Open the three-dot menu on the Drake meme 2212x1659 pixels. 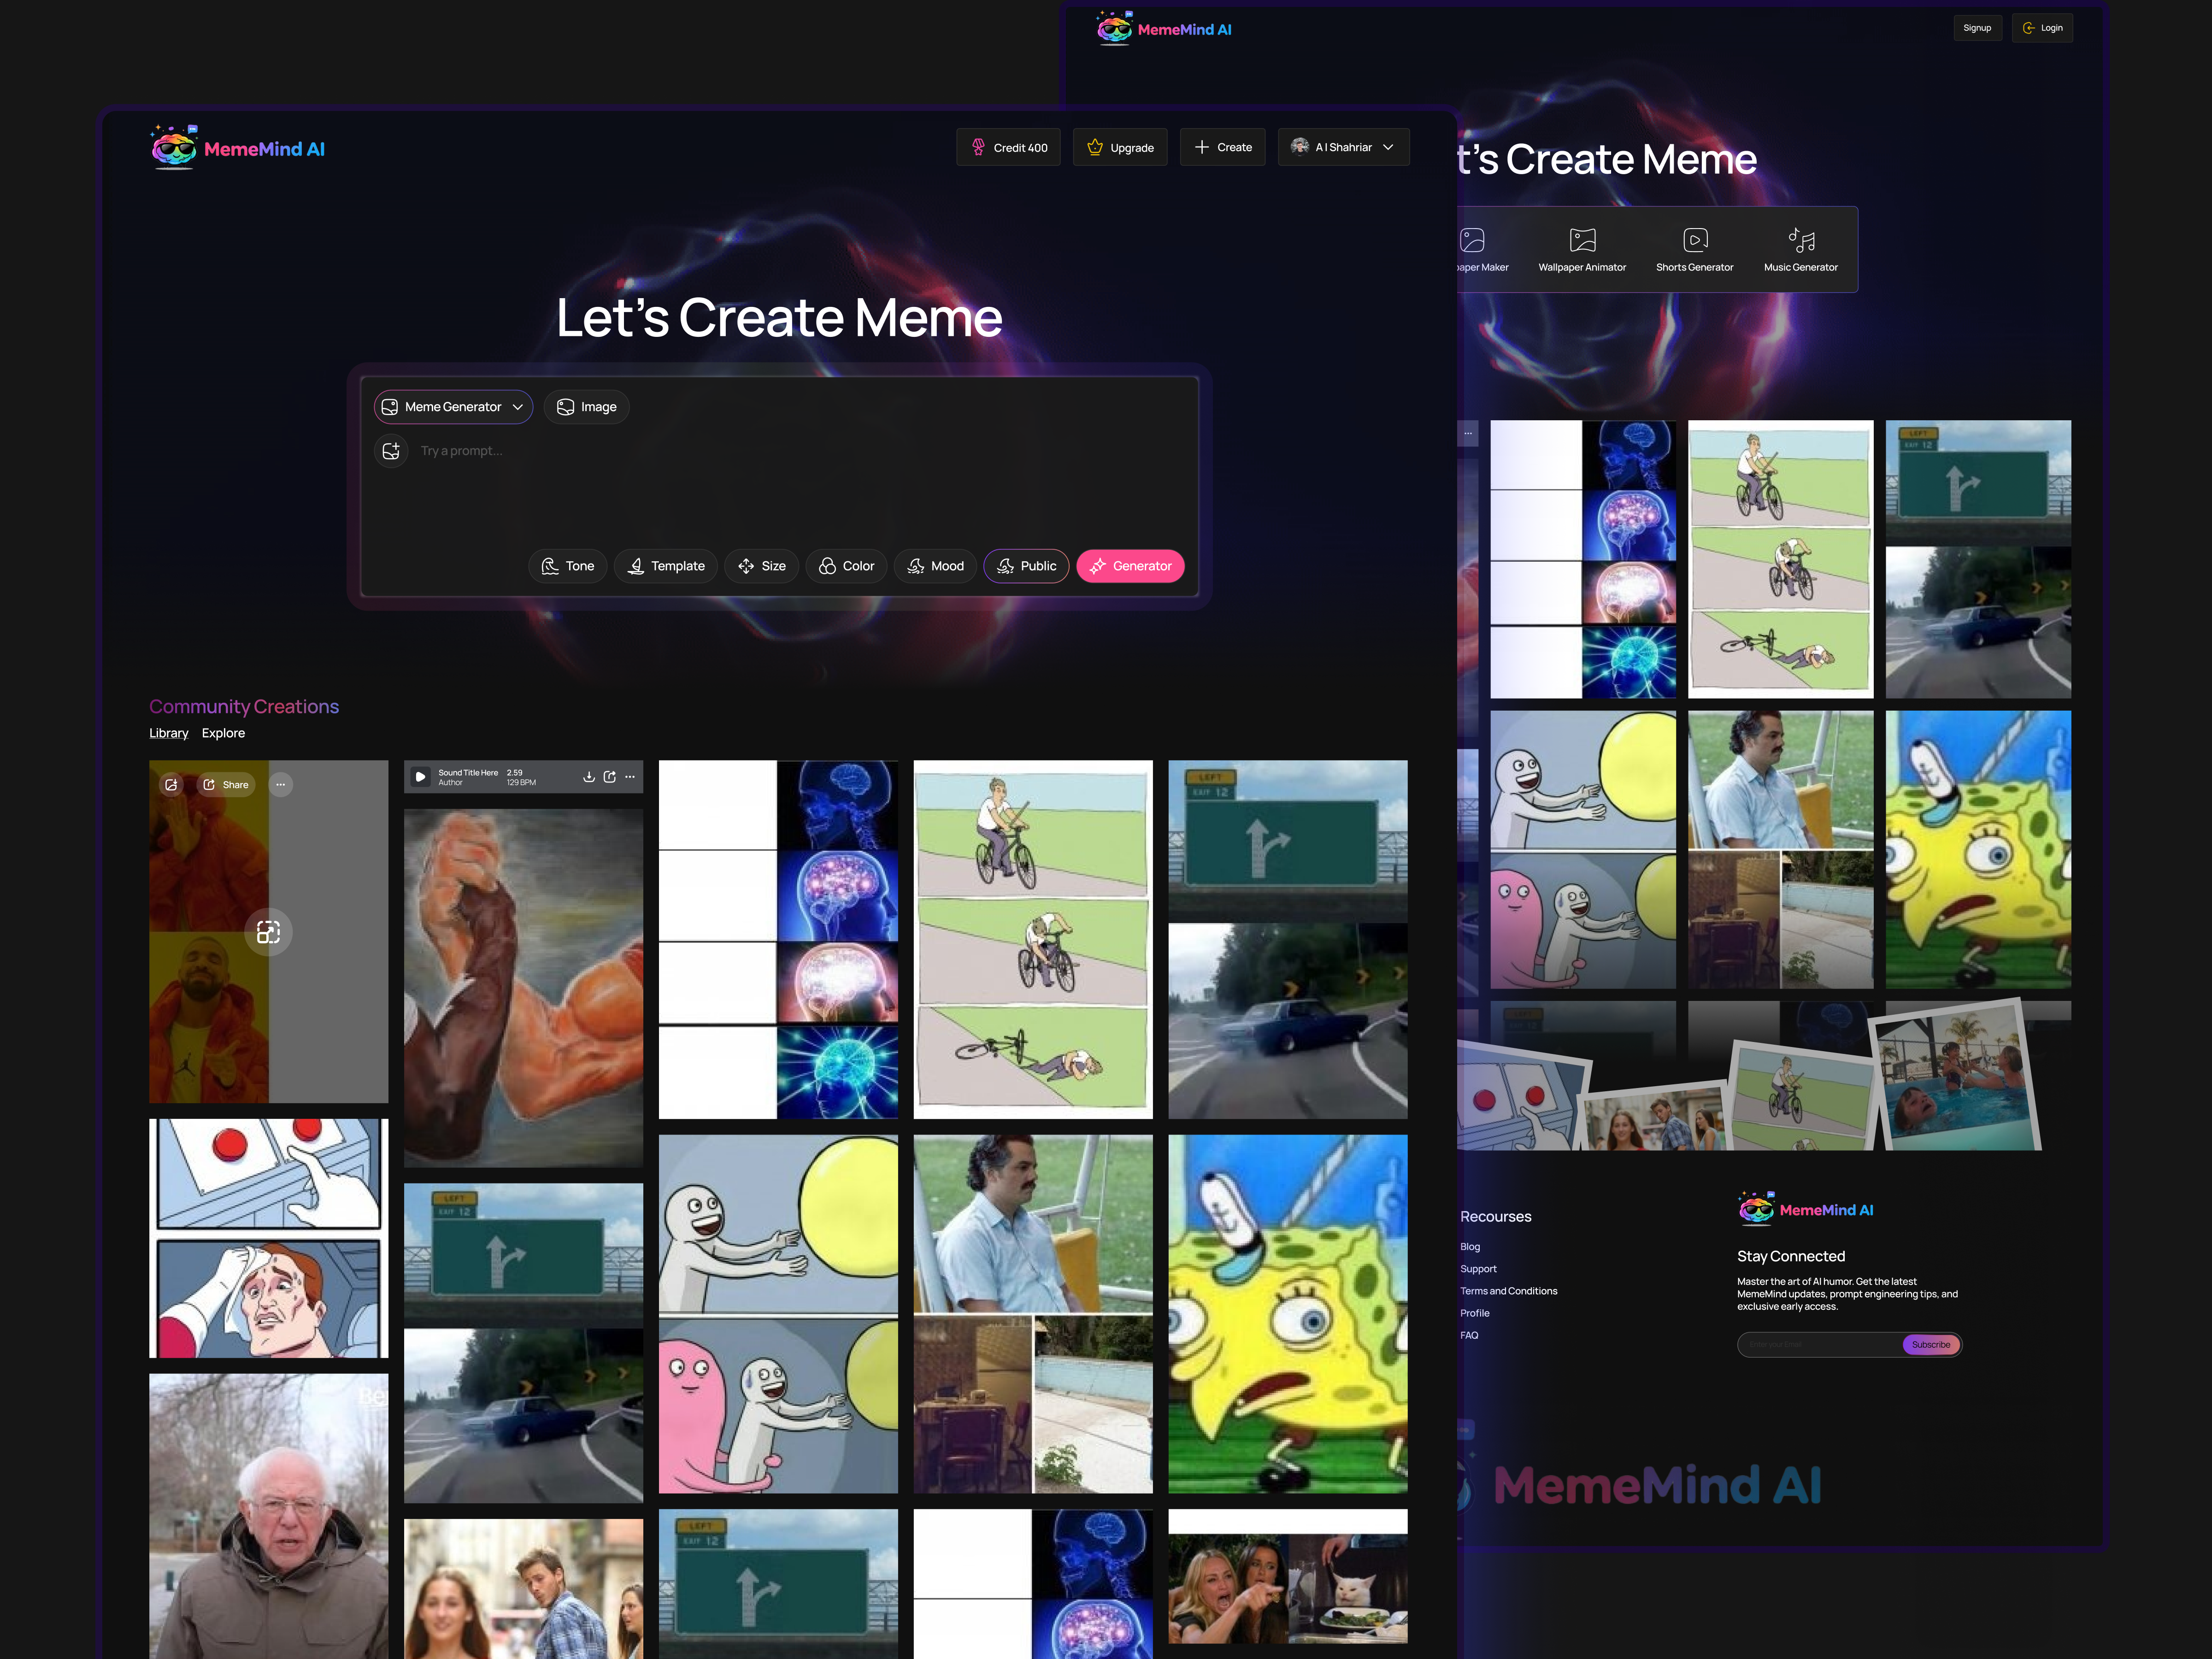pos(281,785)
